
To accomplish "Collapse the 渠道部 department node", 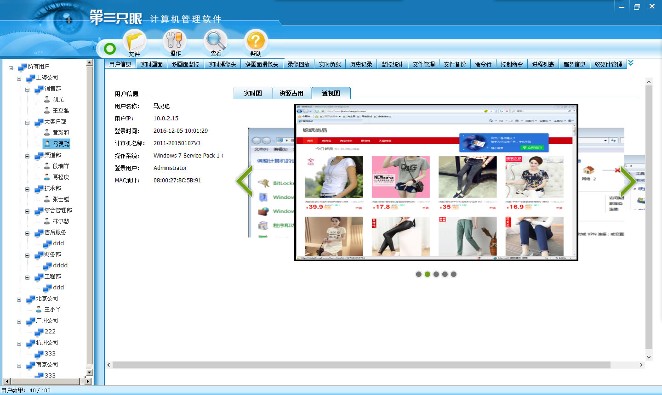I will (27, 156).
